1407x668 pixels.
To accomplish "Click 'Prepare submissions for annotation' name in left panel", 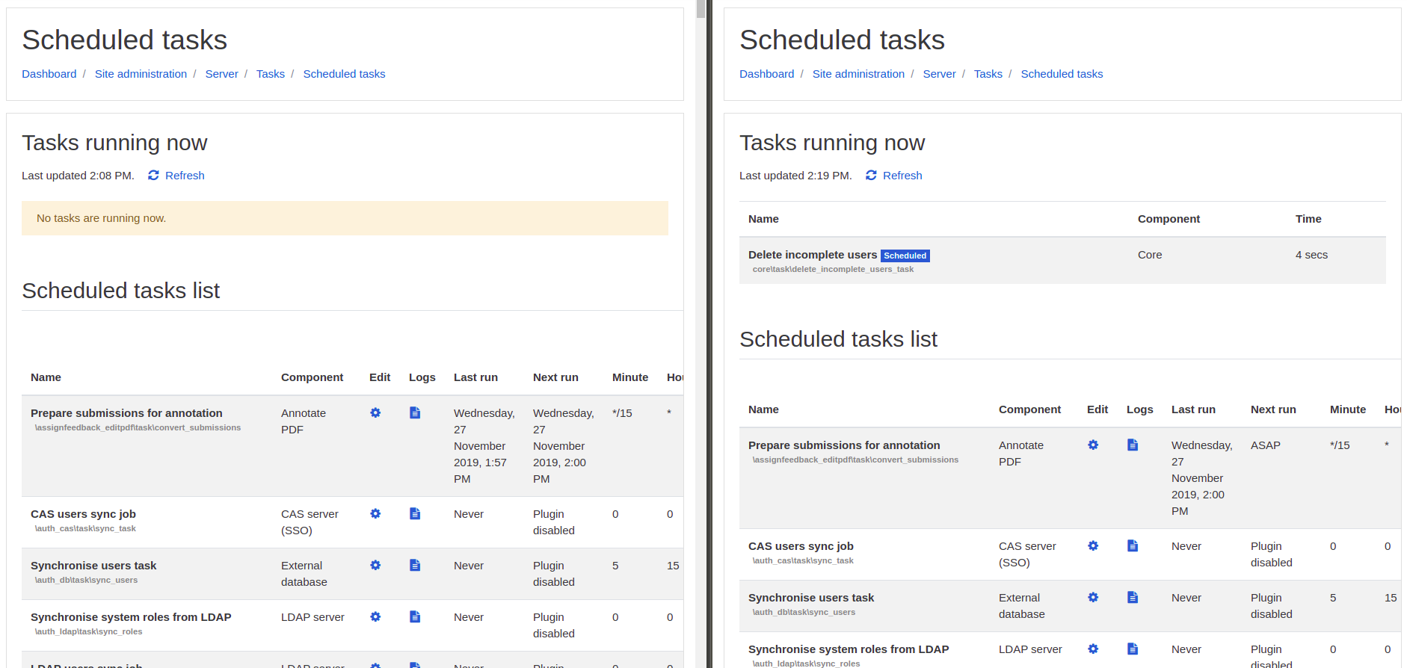I will point(126,413).
